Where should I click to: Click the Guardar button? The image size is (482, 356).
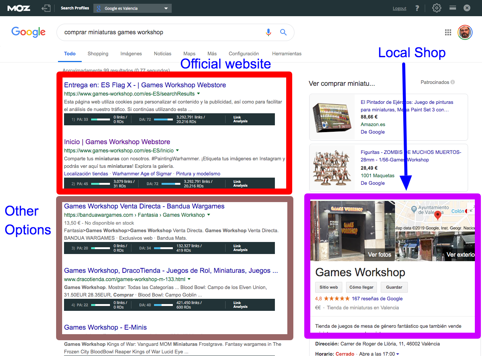[394, 287]
